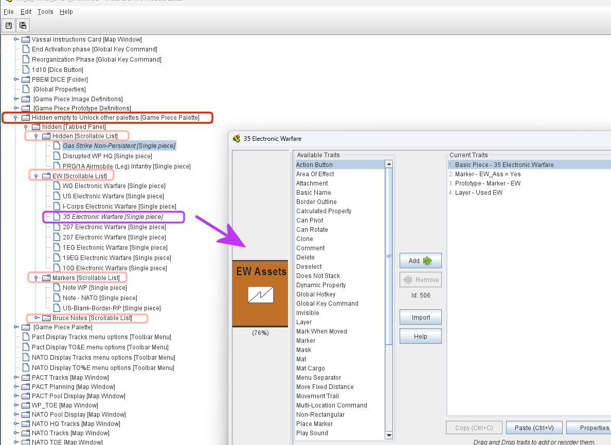This screenshot has width=611, height=445.
Task: Click the Copy (Ctrl+C) button
Action: tap(474, 428)
